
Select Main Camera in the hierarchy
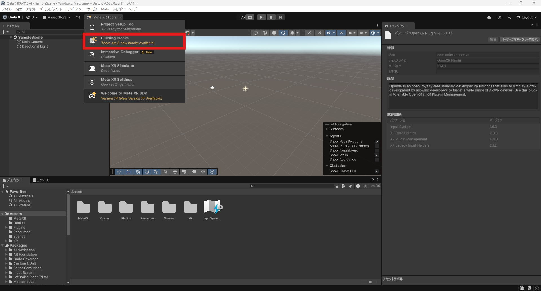(x=32, y=42)
